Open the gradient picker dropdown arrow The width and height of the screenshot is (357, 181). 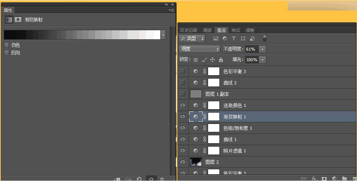tap(163, 35)
